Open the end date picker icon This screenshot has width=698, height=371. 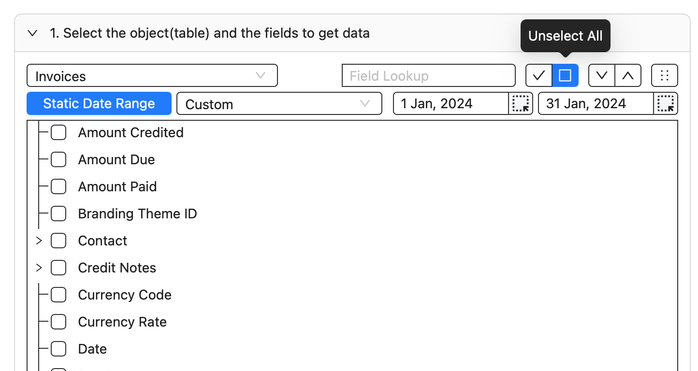666,103
